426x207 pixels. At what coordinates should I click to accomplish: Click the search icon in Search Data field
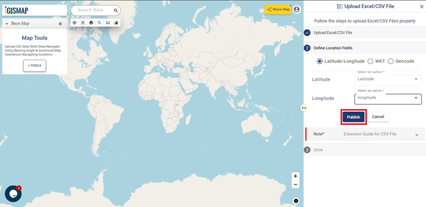click(115, 10)
